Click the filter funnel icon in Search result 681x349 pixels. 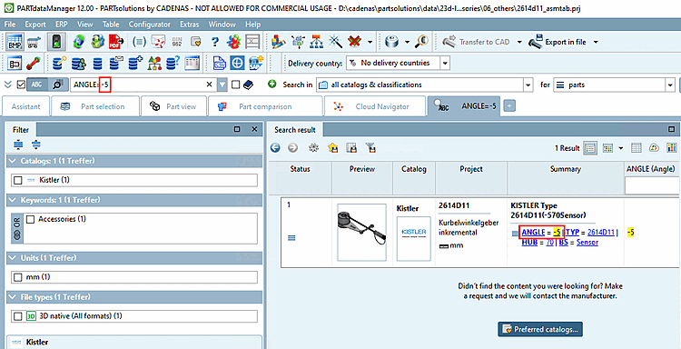point(370,148)
